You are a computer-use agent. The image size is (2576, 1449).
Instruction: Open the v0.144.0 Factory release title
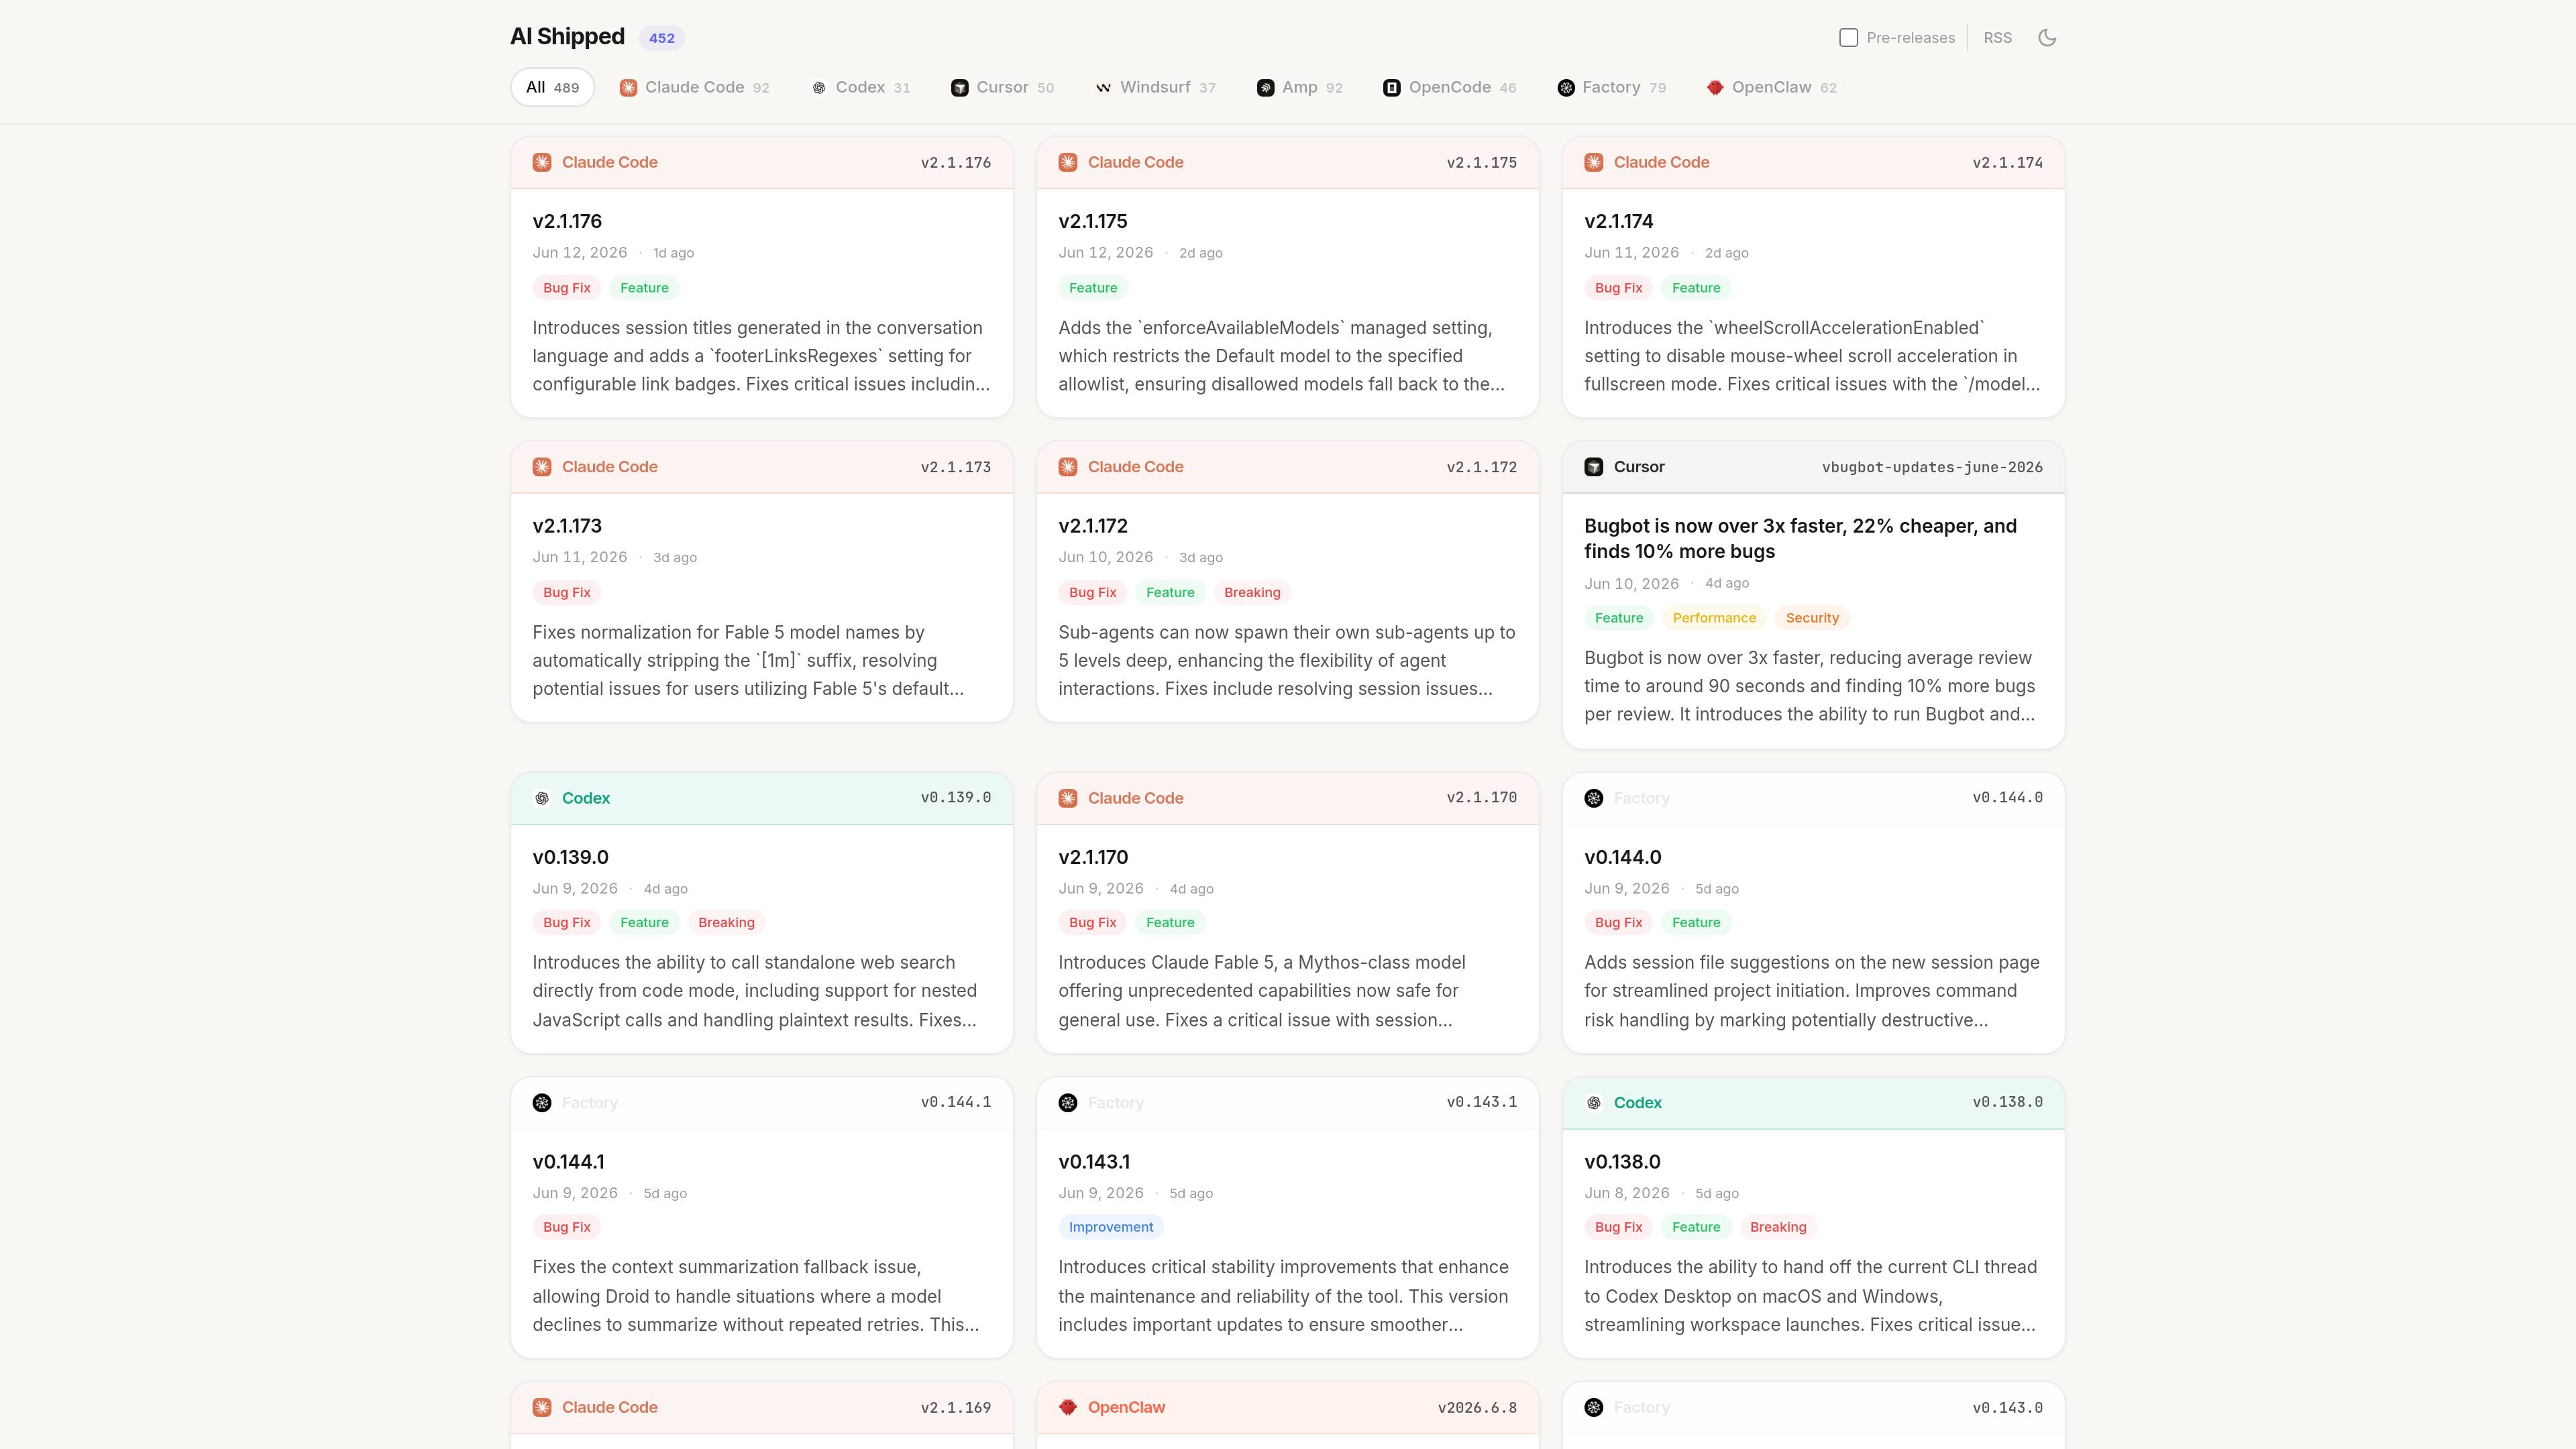(x=1622, y=857)
